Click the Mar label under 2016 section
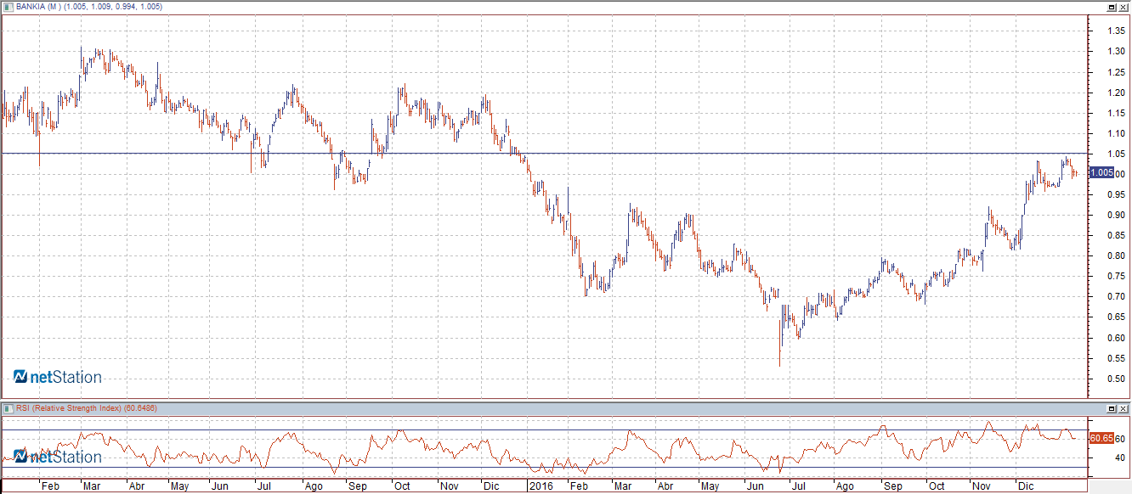The width and height of the screenshot is (1132, 494). click(x=623, y=486)
